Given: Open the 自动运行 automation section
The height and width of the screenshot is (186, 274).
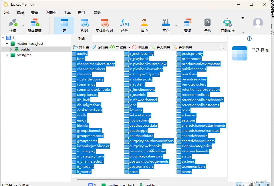Looking at the screenshot, I should [x=227, y=25].
